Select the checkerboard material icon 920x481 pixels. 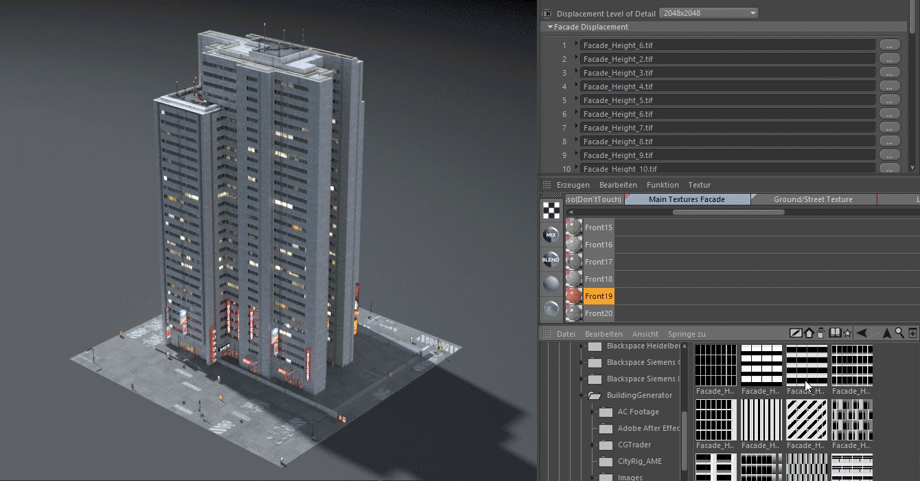[x=551, y=210]
